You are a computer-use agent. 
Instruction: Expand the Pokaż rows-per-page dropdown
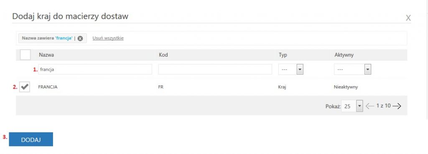click(352, 106)
